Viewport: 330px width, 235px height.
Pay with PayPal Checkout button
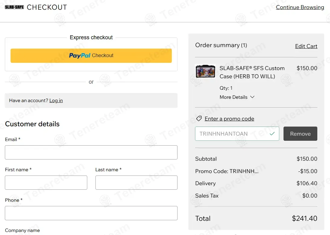[91, 56]
